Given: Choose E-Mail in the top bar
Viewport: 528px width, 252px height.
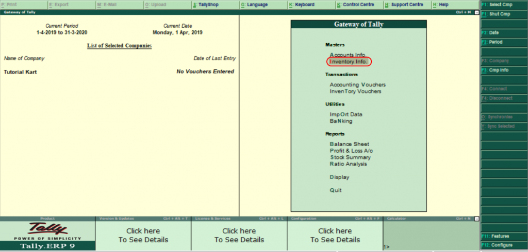Looking at the screenshot, I should click(x=120, y=5).
